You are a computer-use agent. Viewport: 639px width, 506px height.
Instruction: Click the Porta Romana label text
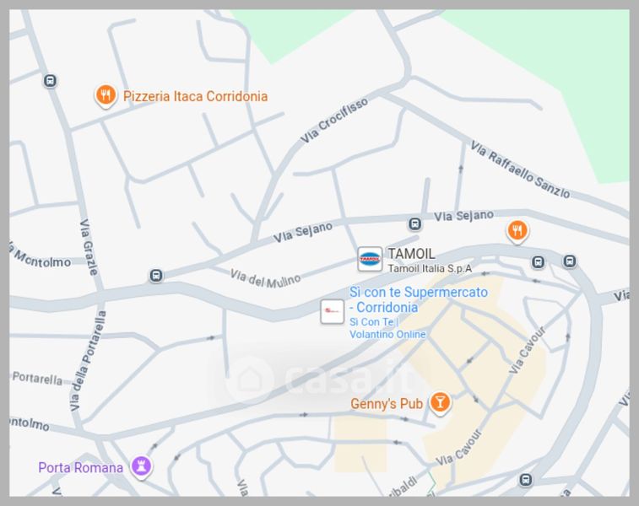(x=81, y=467)
